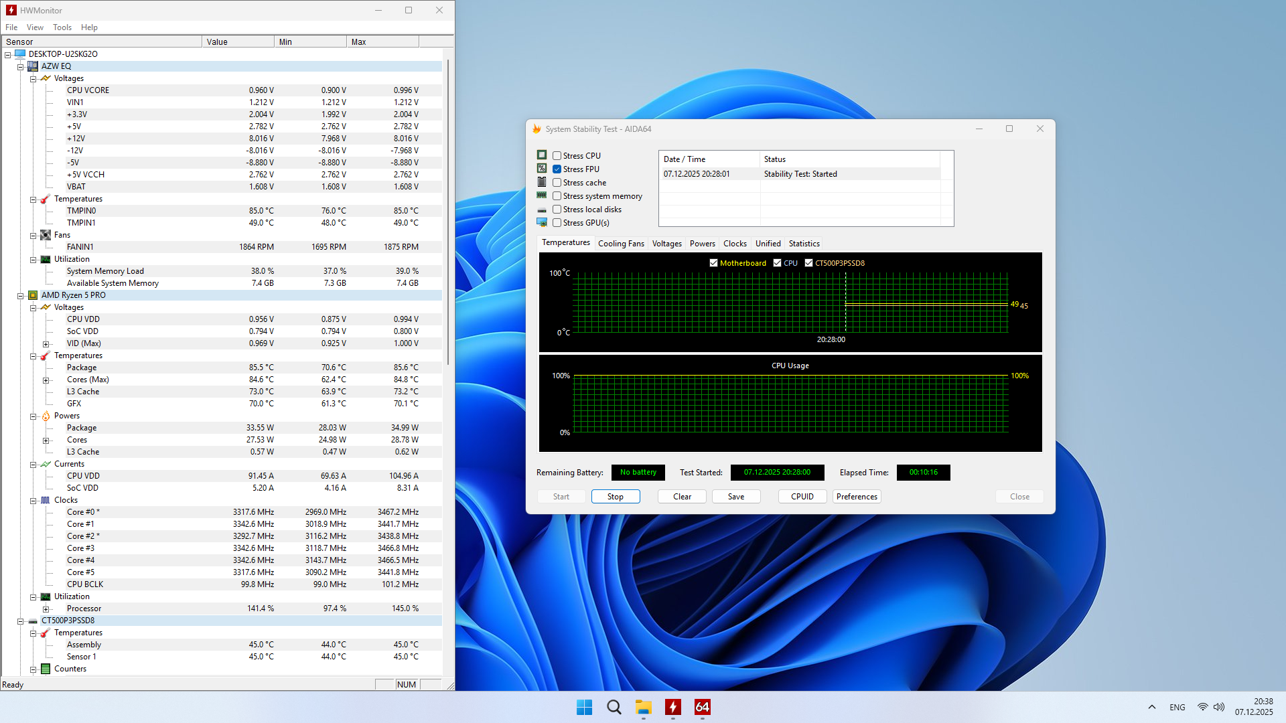Show hidden icons in system tray

[x=1151, y=707]
